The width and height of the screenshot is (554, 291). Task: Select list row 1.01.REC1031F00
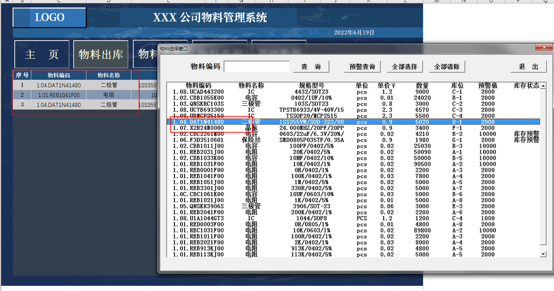(x=353, y=230)
